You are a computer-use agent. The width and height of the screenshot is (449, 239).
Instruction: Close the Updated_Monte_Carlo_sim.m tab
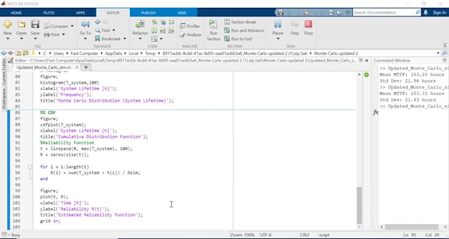pos(77,67)
